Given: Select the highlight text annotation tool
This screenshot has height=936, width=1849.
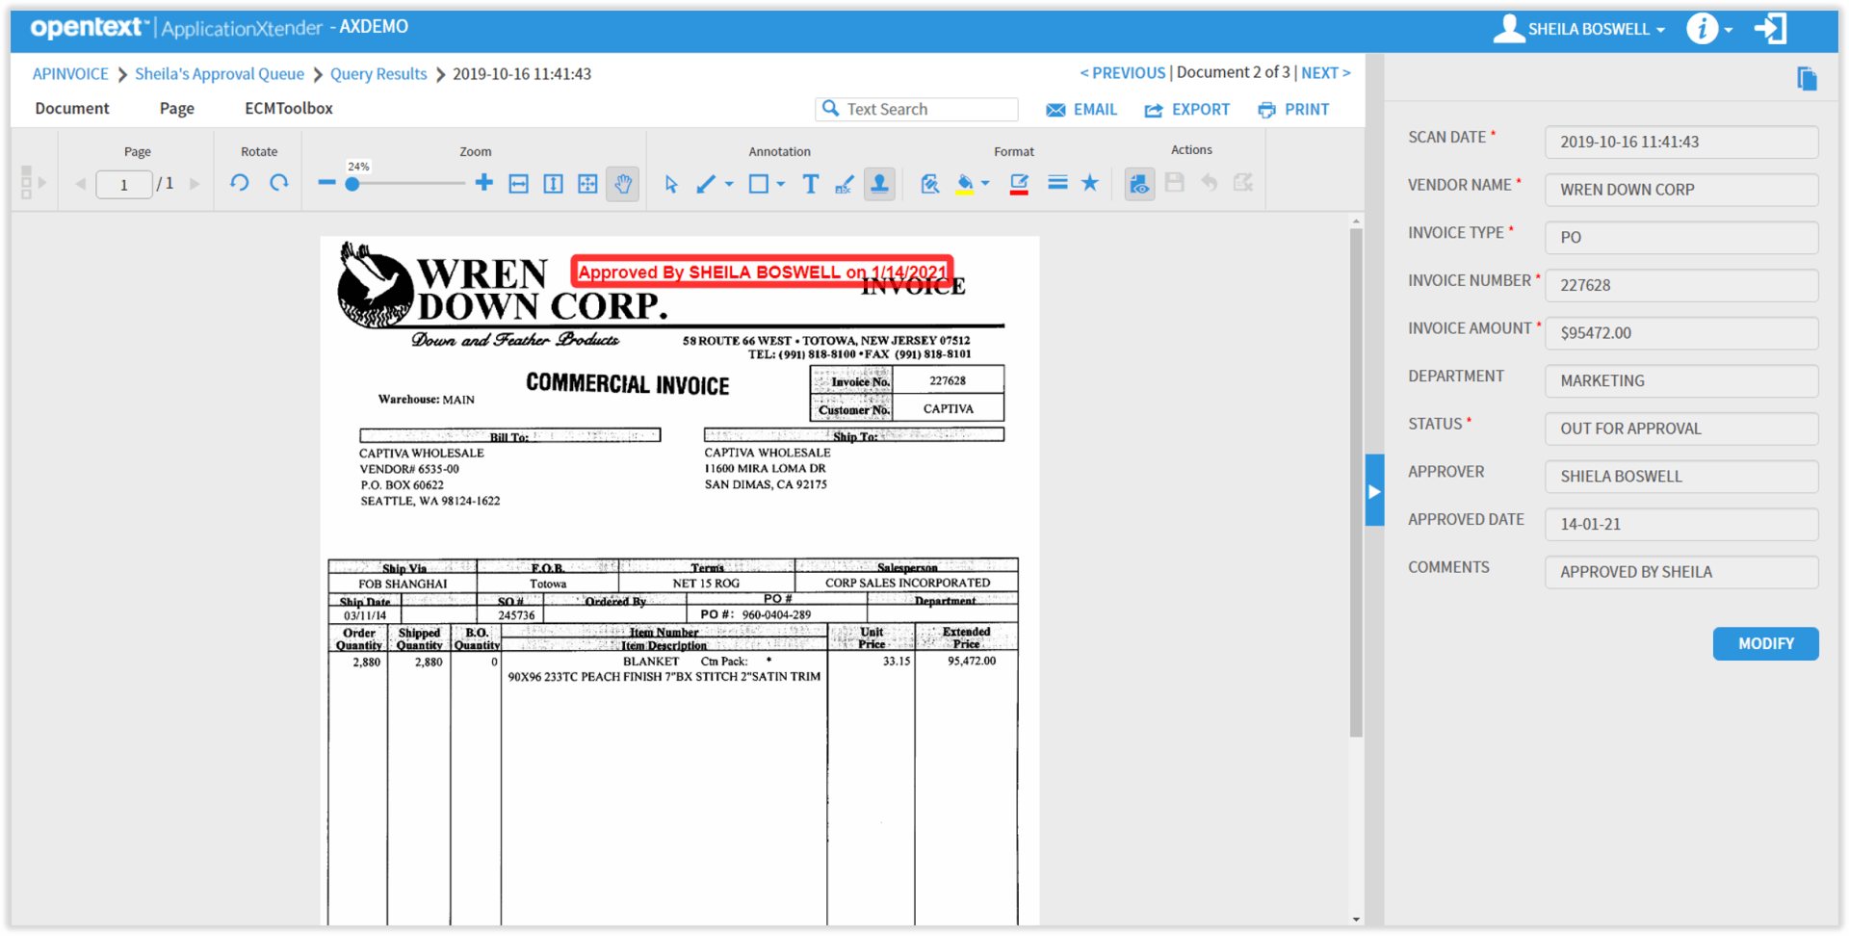Looking at the screenshot, I should 845,184.
